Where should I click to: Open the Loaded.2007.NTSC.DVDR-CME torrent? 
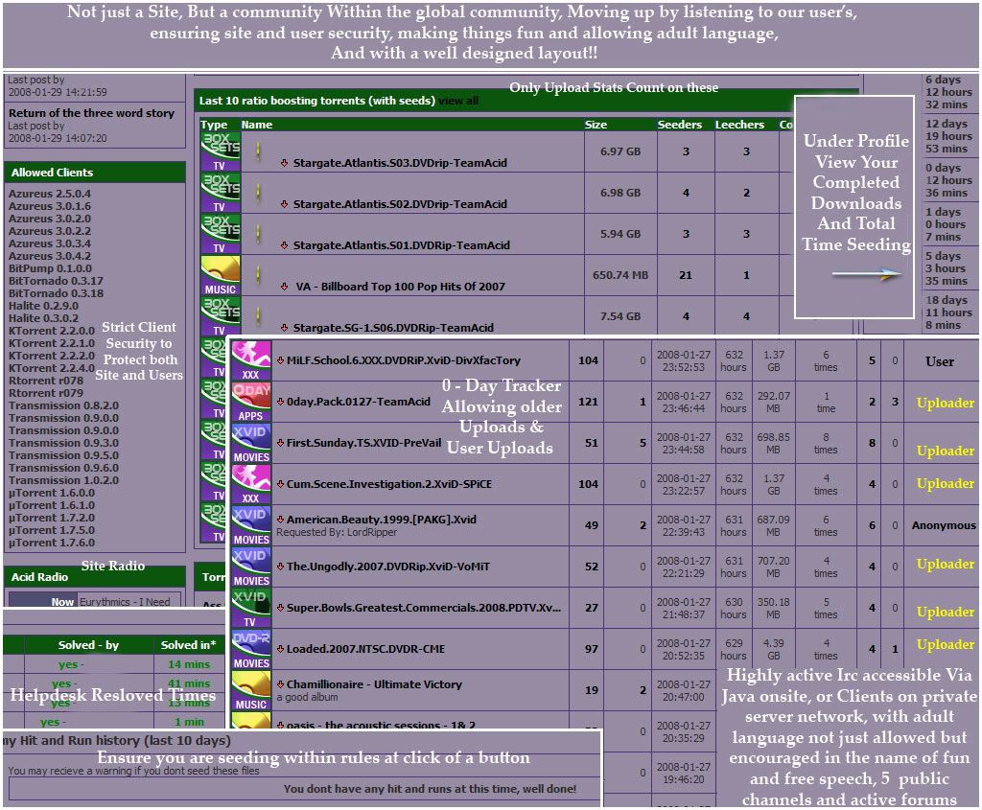click(x=365, y=649)
